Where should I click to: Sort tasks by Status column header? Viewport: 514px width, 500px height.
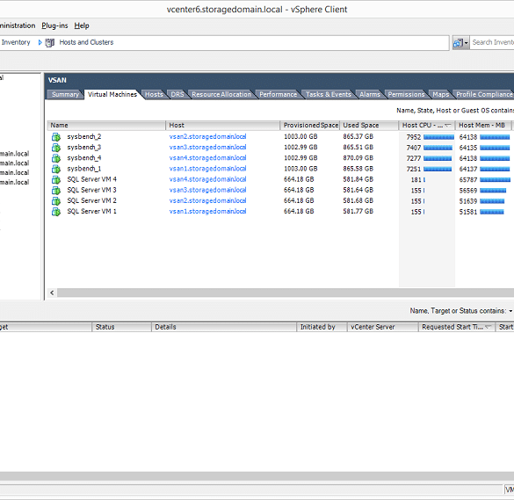pyautogui.click(x=121, y=327)
